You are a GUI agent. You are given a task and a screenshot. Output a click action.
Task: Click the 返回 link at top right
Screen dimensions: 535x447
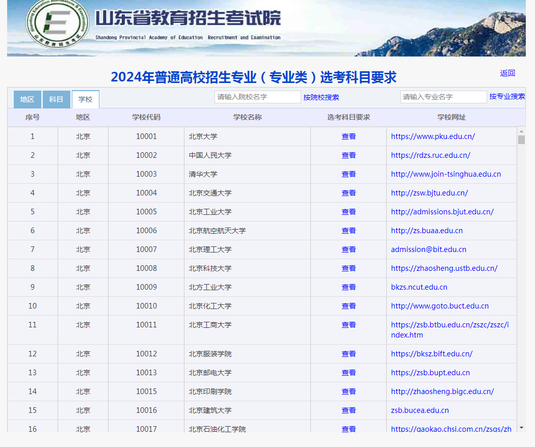[x=507, y=73]
